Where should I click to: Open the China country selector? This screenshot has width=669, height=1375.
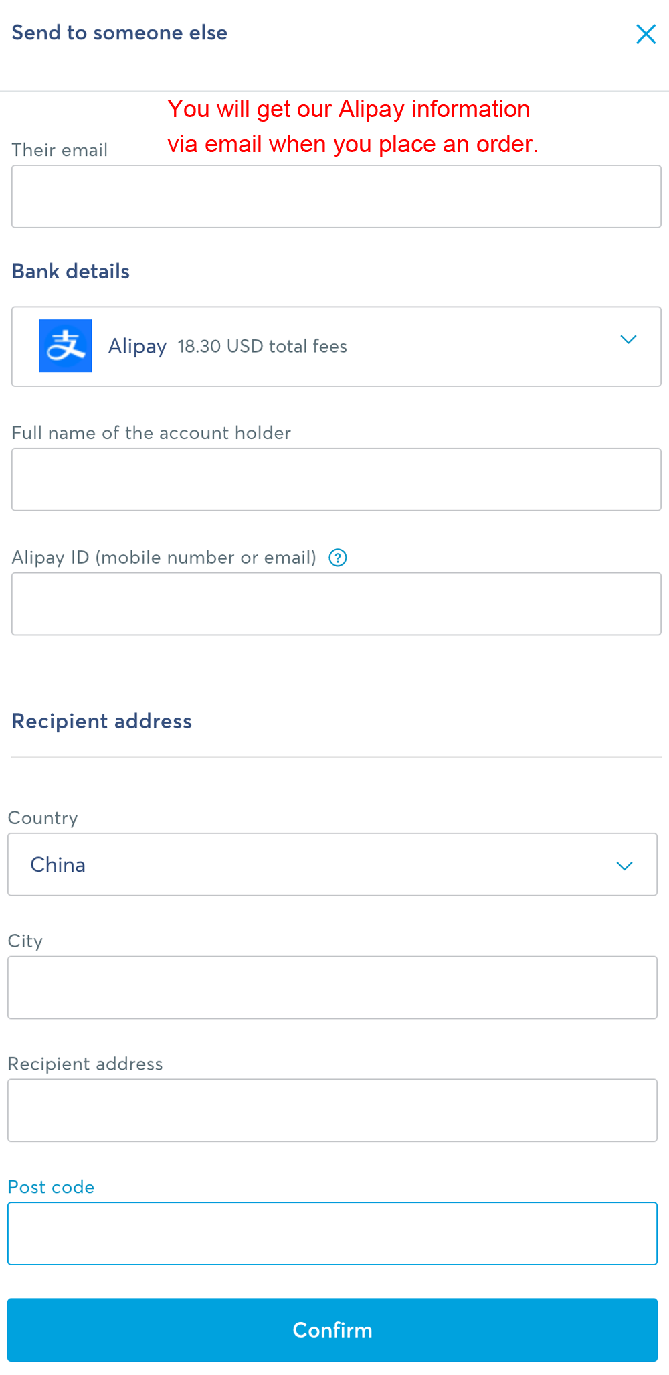click(332, 864)
